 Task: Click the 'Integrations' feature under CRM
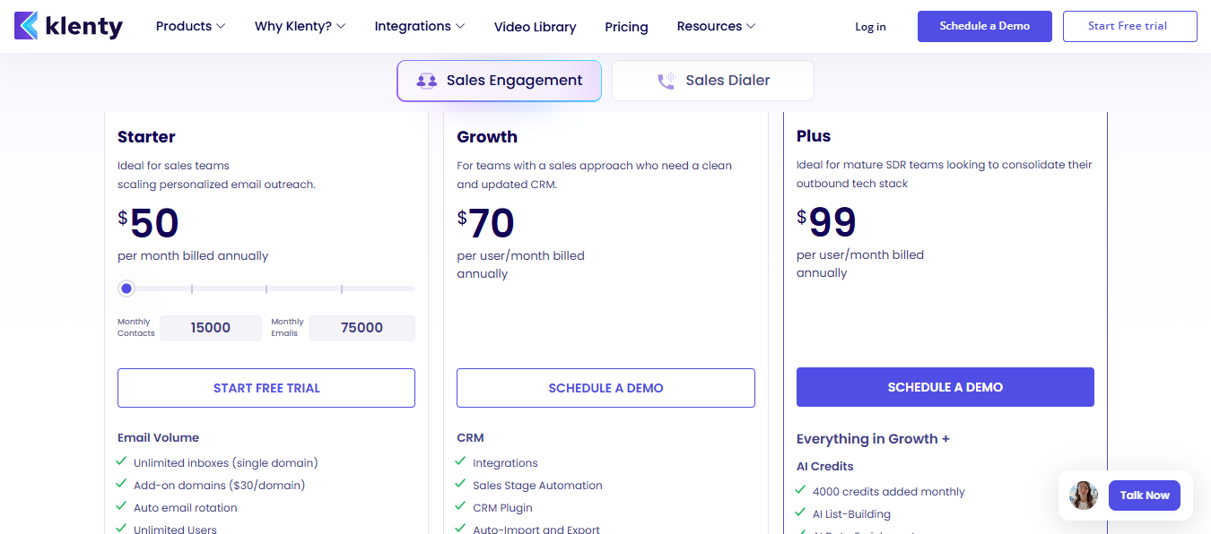(505, 463)
